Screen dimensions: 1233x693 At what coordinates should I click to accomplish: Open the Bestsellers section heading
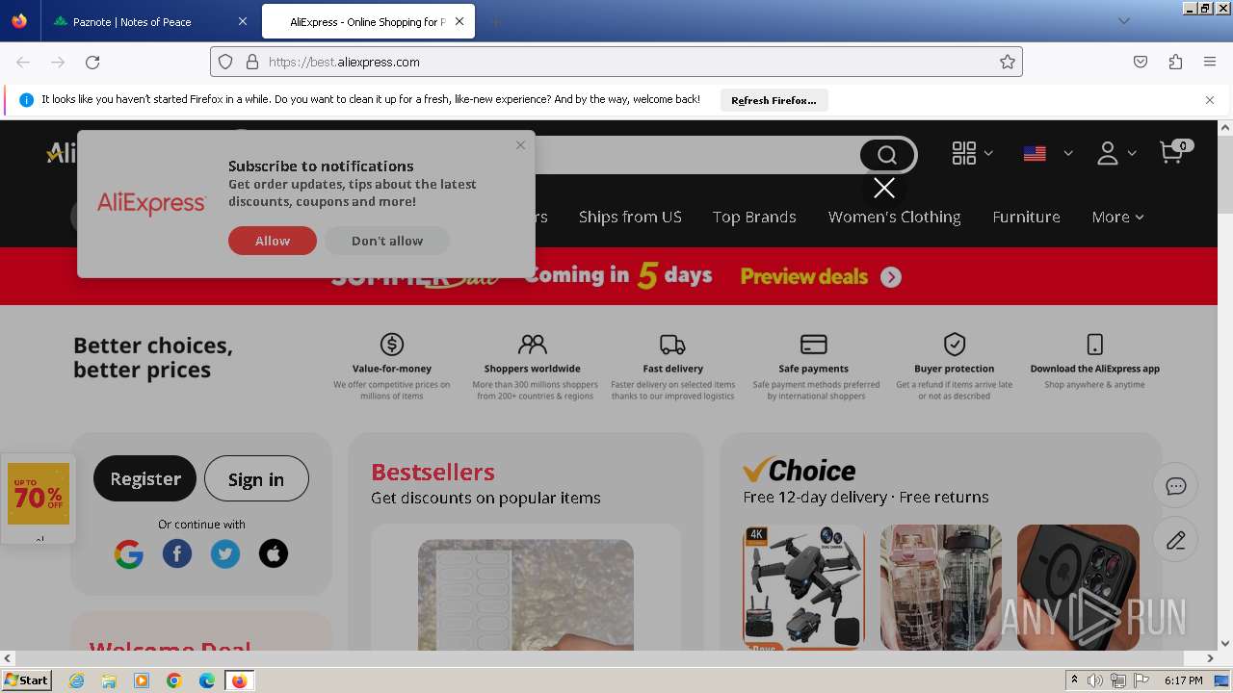pyautogui.click(x=433, y=472)
